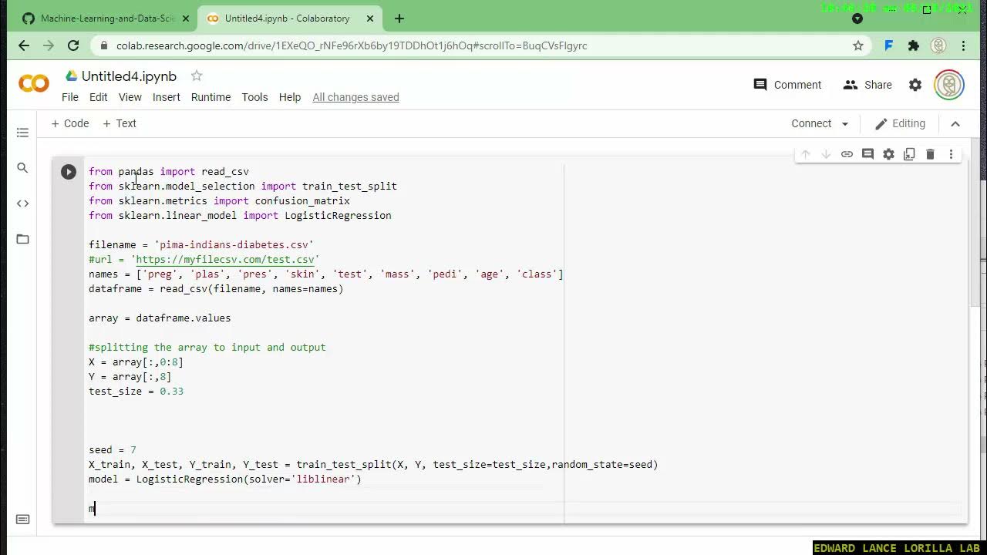The height and width of the screenshot is (555, 987).
Task: Open Chrome three-dot menu
Action: click(x=963, y=45)
